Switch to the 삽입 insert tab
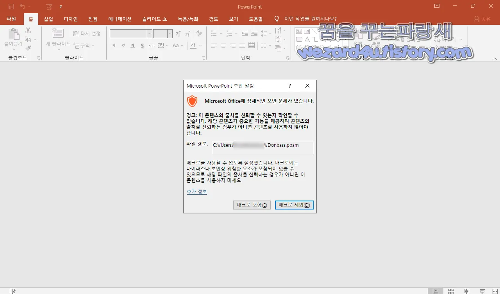The height and width of the screenshot is (294, 500). click(48, 19)
